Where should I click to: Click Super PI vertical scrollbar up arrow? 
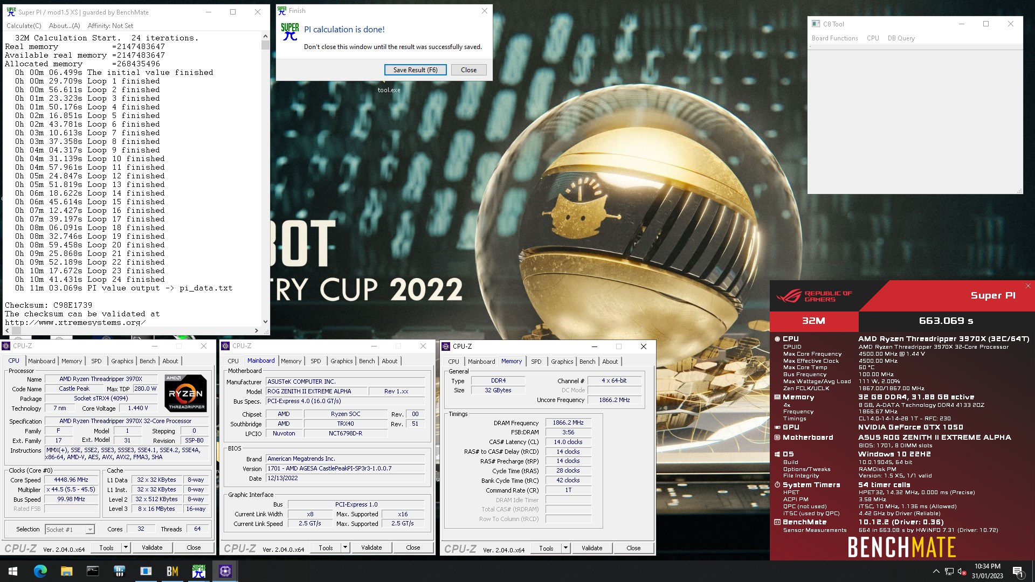(x=265, y=36)
